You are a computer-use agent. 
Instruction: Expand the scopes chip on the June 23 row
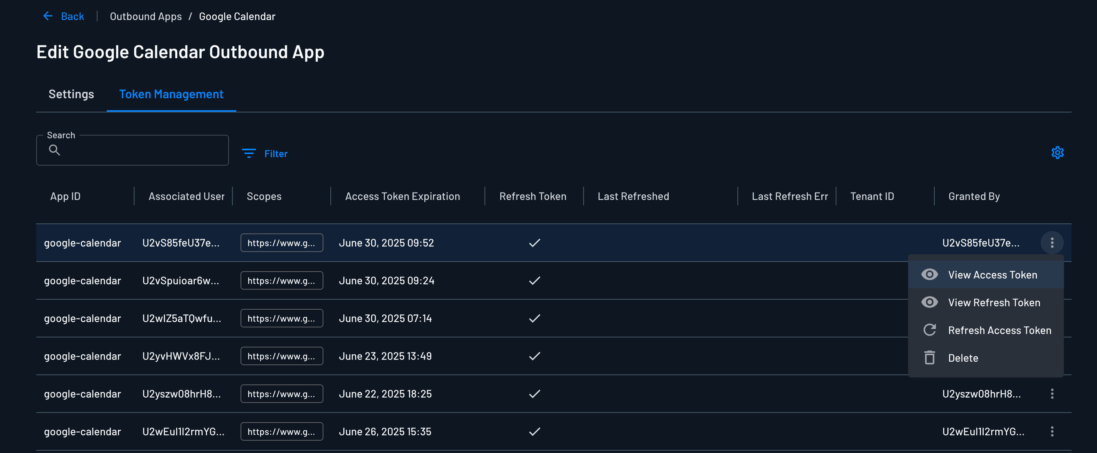pos(281,356)
